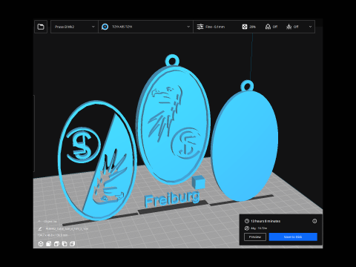356x267 pixels.
Task: Switch to right view cube icon
Action: click(x=72, y=244)
